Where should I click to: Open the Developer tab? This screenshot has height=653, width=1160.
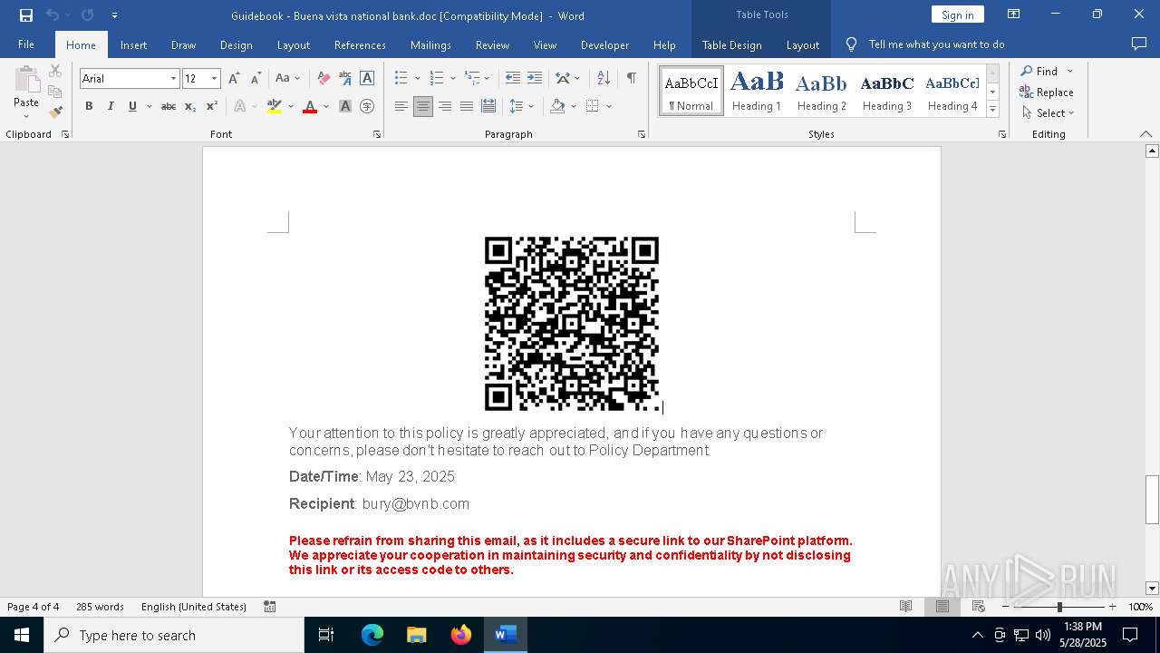point(604,44)
